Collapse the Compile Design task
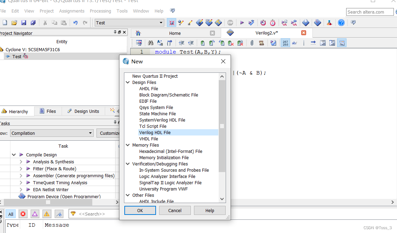Viewport: 397px width, 233px height. 14,155
